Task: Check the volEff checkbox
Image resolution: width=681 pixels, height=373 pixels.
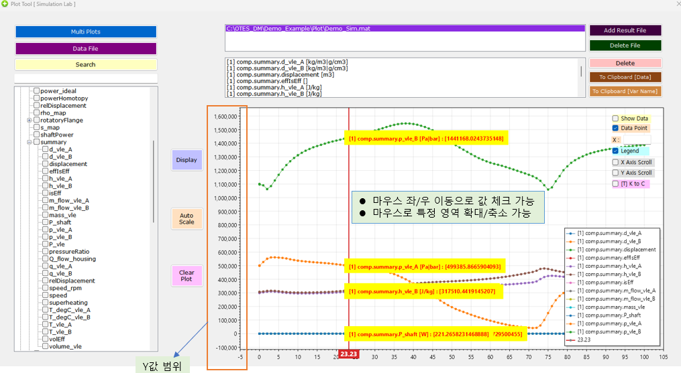Action: pos(45,339)
